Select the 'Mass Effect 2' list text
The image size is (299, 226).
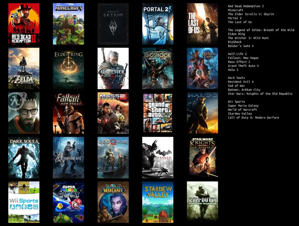tap(238, 62)
